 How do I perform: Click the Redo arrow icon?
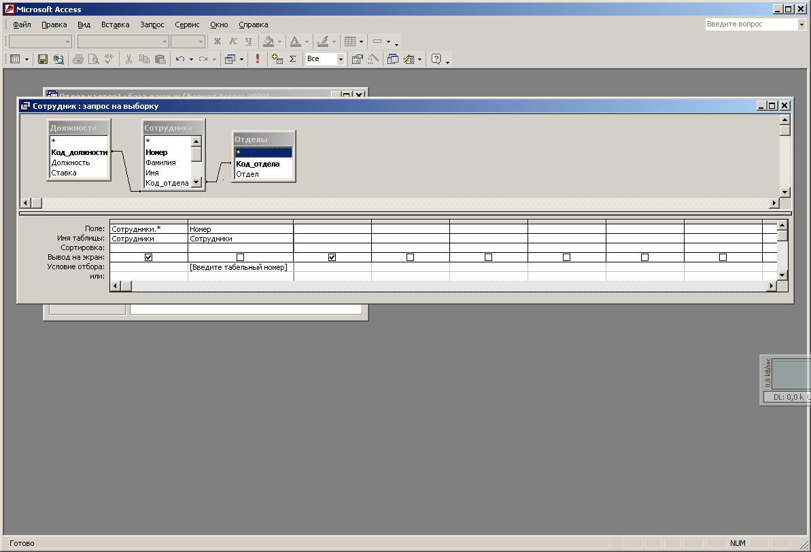coord(203,59)
